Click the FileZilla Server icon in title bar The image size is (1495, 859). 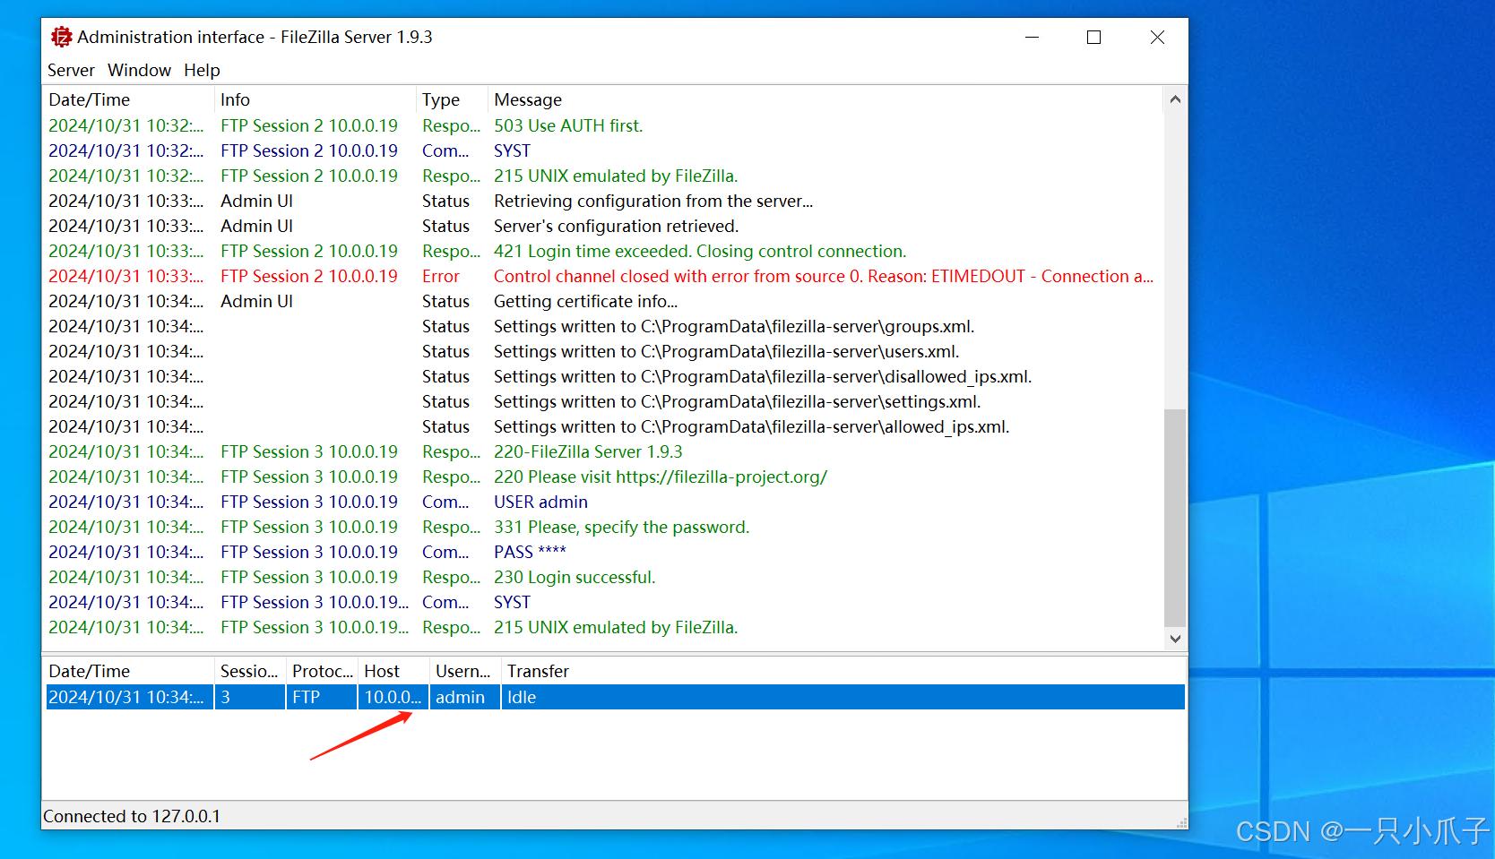point(61,37)
